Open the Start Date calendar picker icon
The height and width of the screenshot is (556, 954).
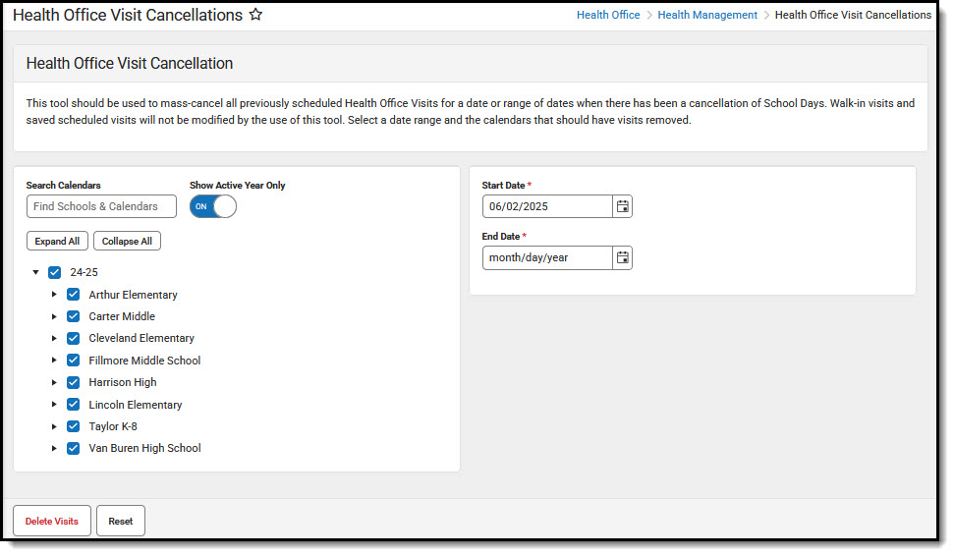(622, 206)
